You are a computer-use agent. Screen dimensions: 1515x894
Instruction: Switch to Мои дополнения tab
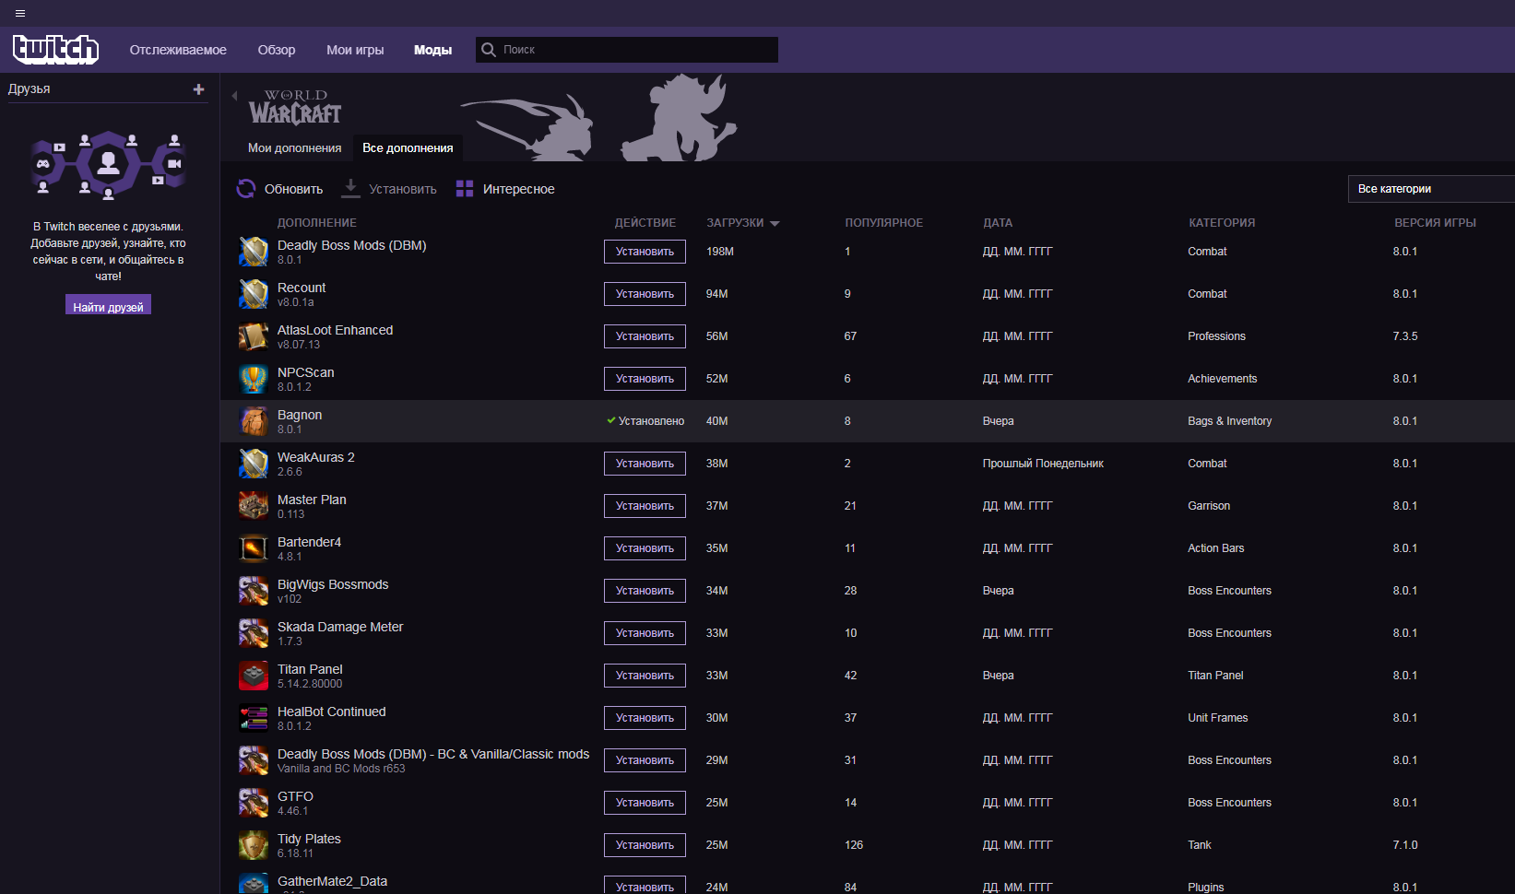point(294,147)
